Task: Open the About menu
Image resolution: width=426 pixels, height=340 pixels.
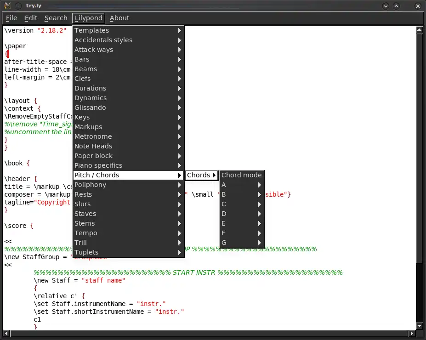Action: pos(119,18)
